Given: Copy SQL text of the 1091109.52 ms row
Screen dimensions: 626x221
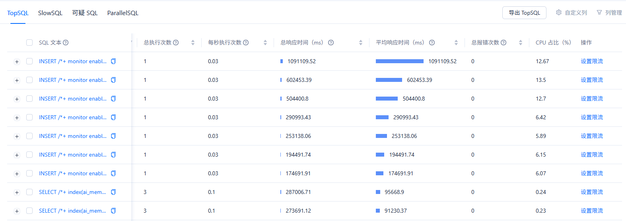Looking at the screenshot, I should [113, 61].
